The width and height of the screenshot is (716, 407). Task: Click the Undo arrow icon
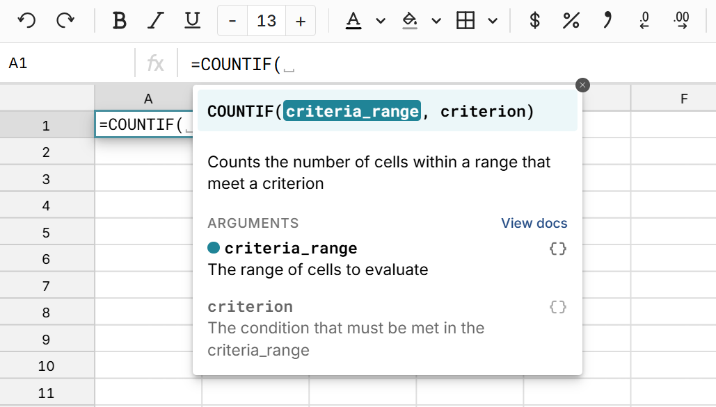[x=26, y=21]
